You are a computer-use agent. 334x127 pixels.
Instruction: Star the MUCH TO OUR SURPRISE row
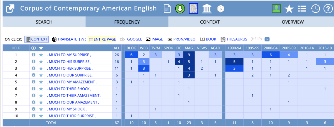41,75
